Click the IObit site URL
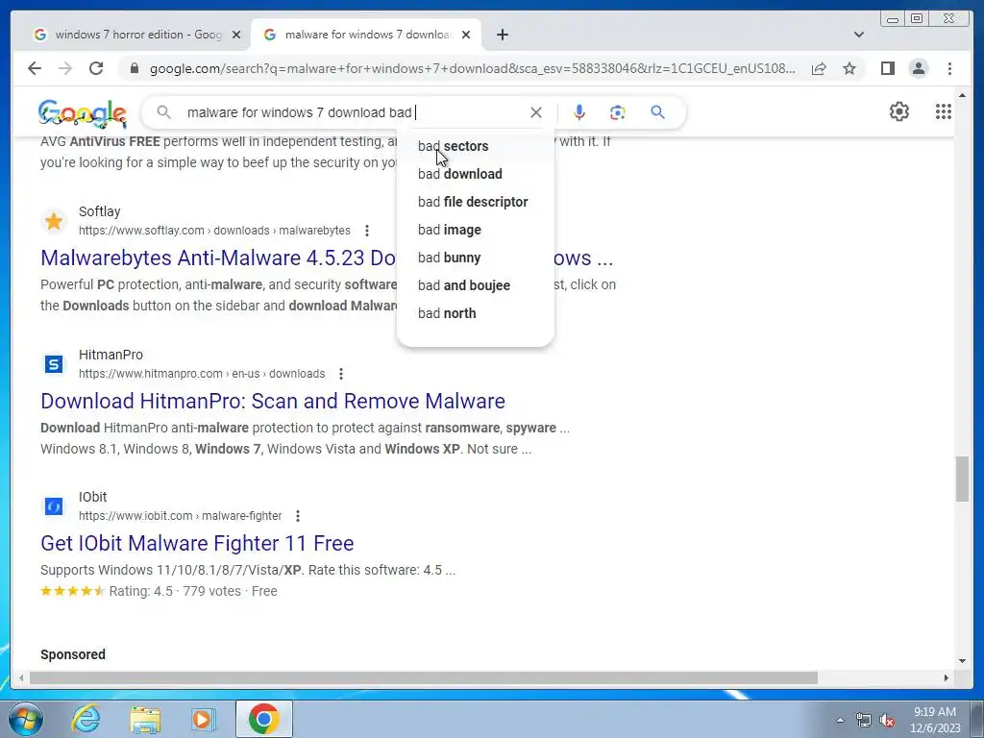This screenshot has height=738, width=984. point(180,516)
